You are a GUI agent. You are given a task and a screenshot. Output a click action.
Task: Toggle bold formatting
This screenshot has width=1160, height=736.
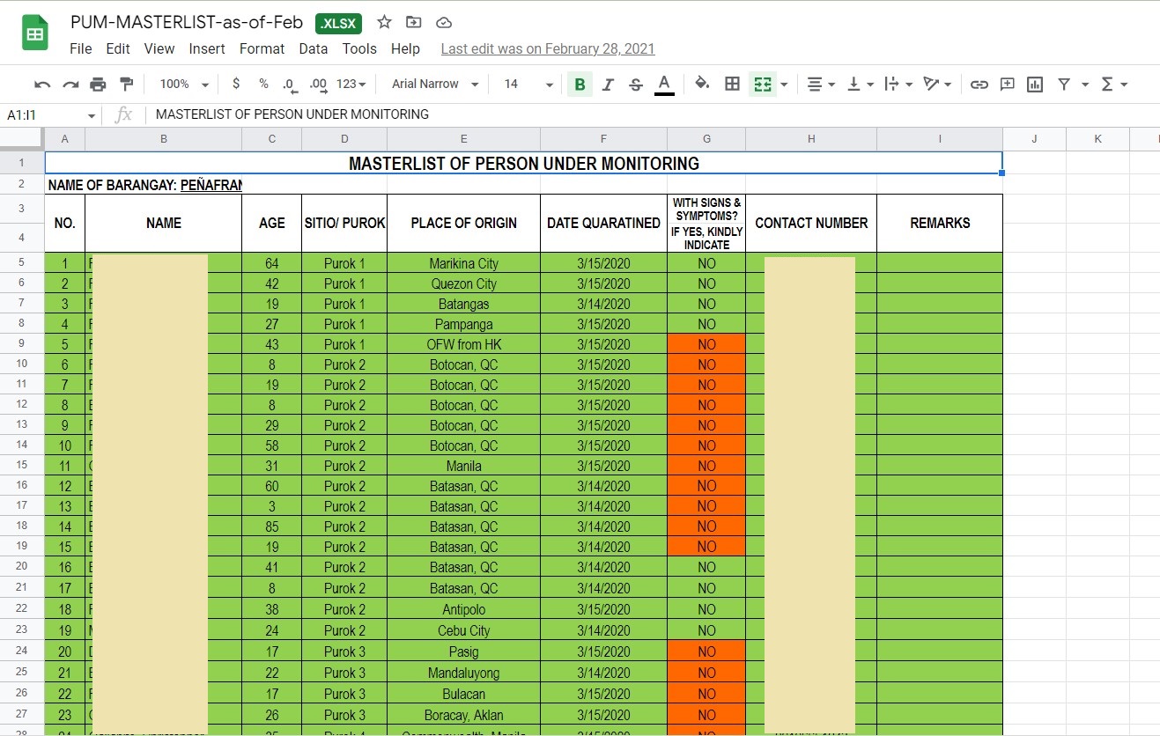580,85
